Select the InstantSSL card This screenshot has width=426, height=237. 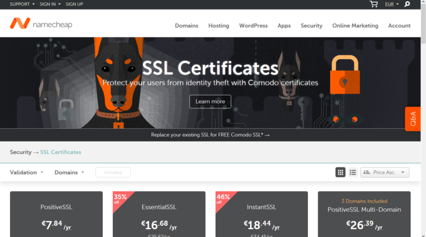261,214
